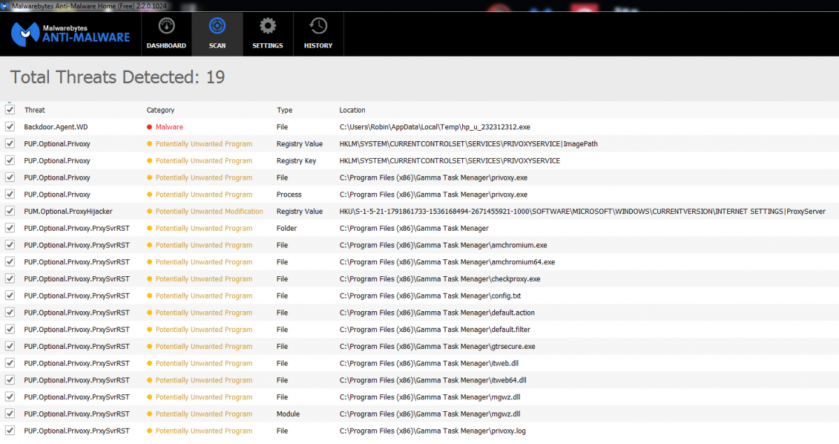Toggle checkbox for default.action row
The width and height of the screenshot is (839, 444).
coord(10,313)
